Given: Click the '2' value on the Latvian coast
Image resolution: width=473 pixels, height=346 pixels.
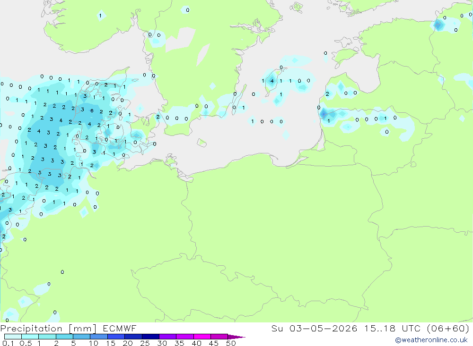Looking at the screenshot, I should pyautogui.click(x=327, y=94).
